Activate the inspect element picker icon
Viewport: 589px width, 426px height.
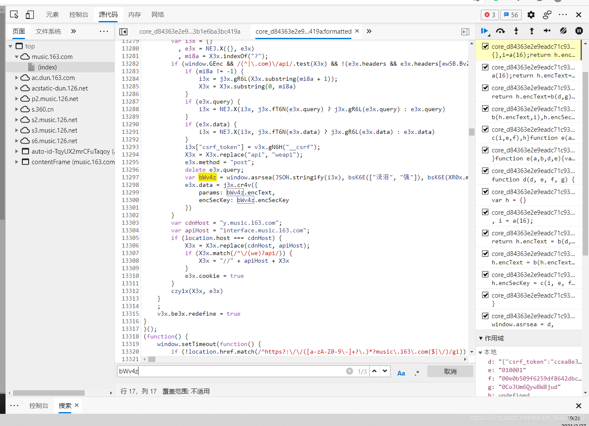14,15
